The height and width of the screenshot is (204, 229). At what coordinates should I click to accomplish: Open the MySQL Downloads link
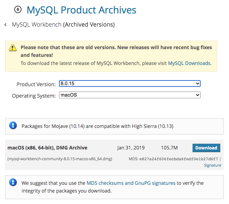[189, 63]
